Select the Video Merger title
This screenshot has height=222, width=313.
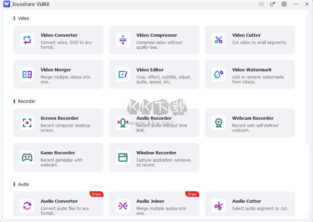56,70
